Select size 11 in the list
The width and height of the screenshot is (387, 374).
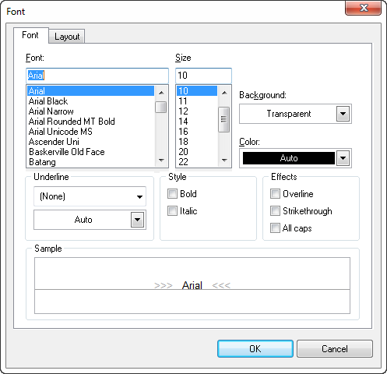[197, 101]
